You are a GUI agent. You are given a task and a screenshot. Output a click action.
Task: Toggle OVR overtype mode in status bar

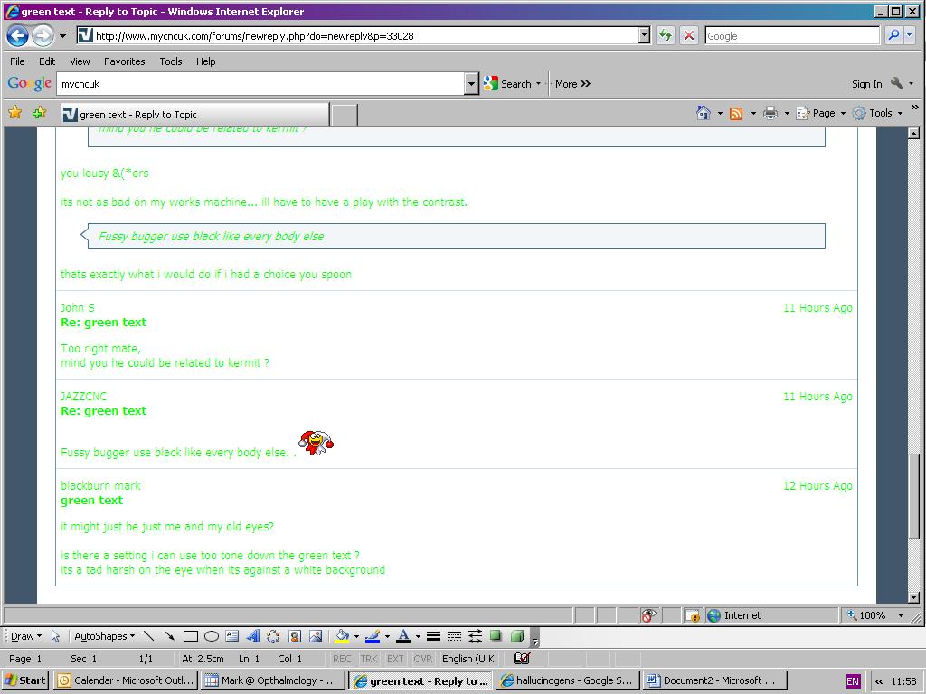click(422, 659)
